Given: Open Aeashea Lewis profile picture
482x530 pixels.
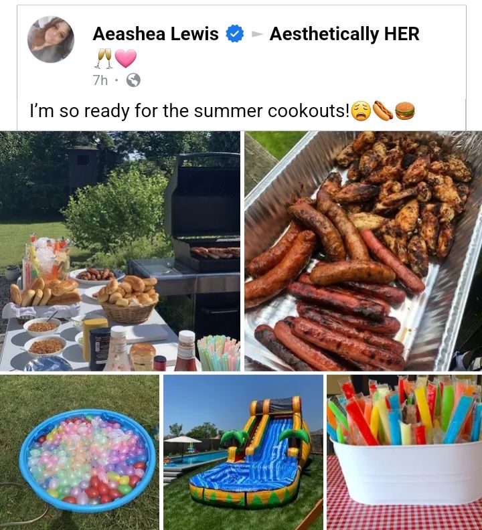Looking at the screenshot, I should (x=51, y=39).
